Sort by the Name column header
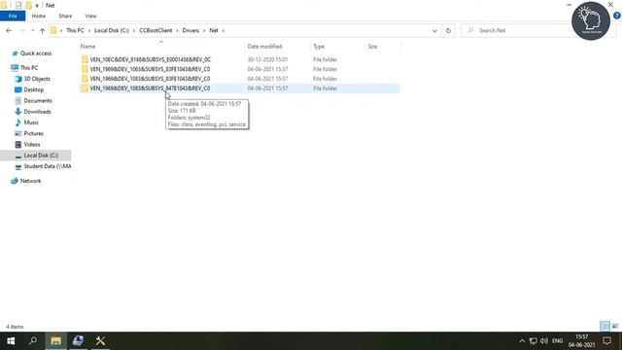 [88, 47]
